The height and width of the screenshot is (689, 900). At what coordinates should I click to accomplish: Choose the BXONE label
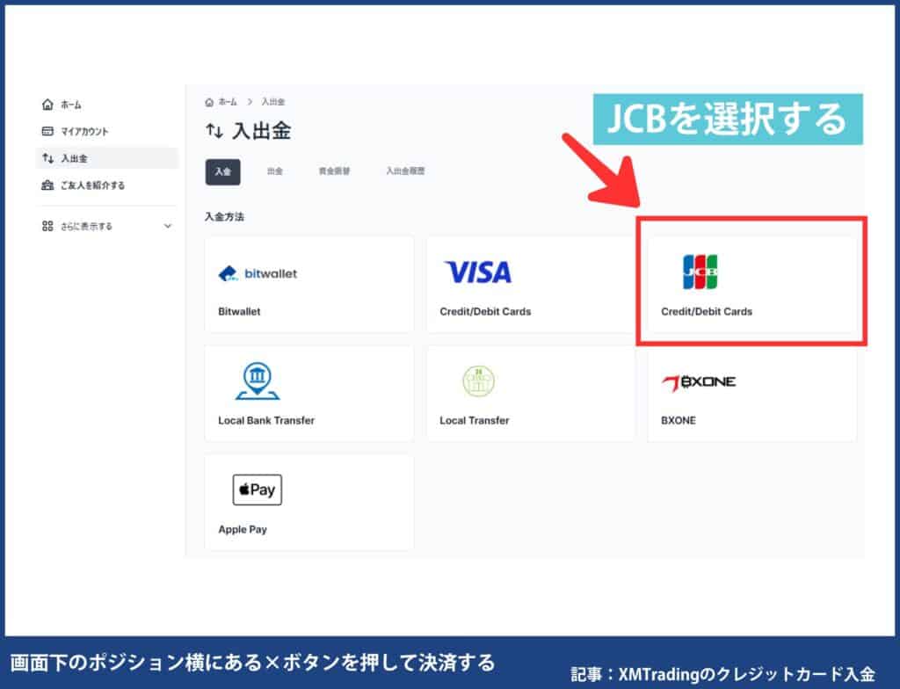pyautogui.click(x=679, y=420)
